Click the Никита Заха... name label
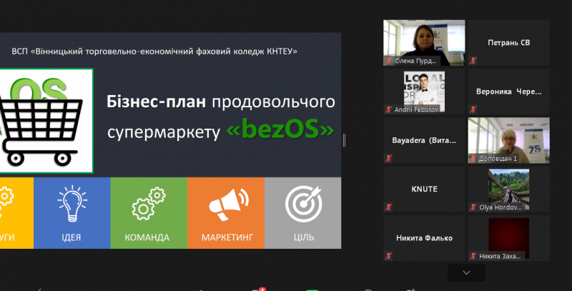 [x=500, y=256]
